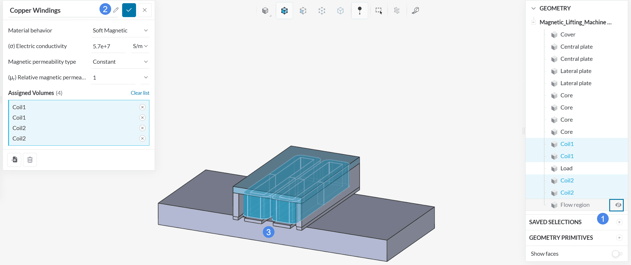Switch to node selection mode

click(x=340, y=11)
